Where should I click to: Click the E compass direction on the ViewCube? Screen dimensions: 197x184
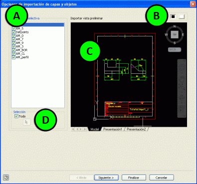tap(183, 35)
